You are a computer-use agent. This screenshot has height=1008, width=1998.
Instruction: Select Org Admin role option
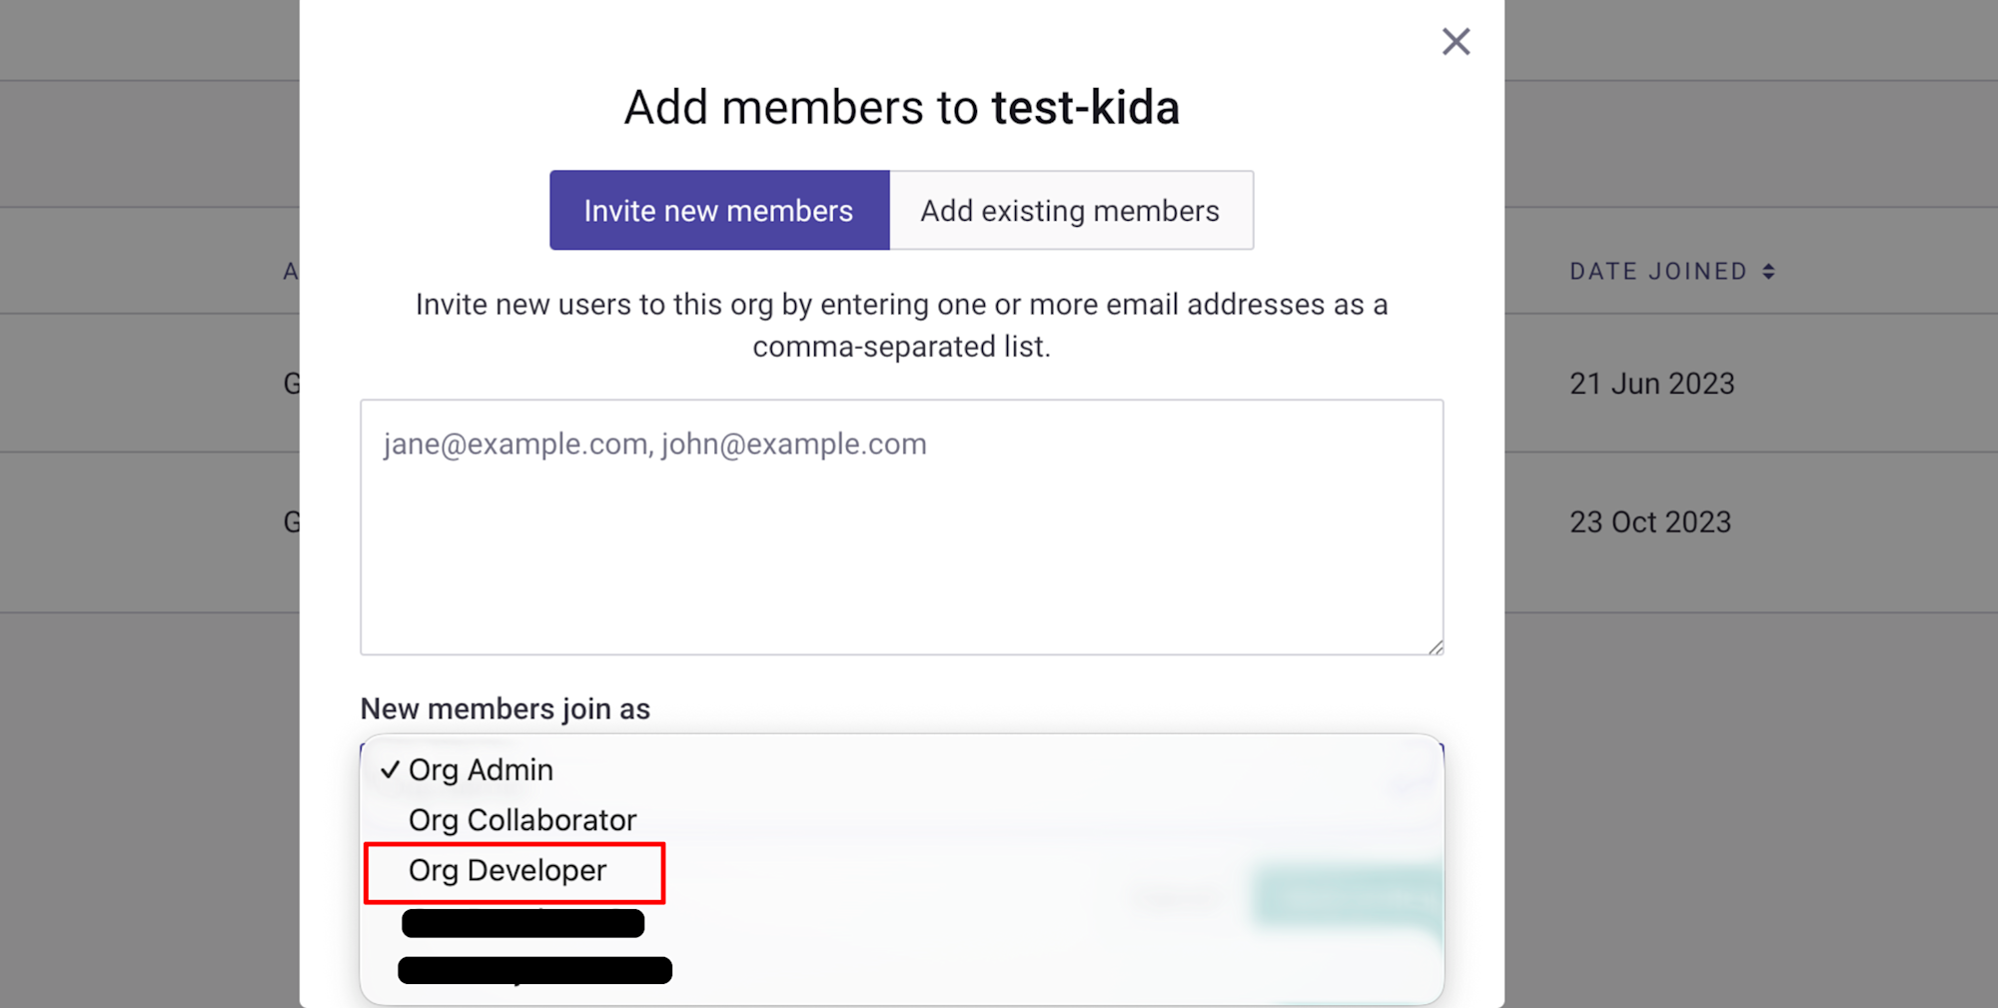coord(481,770)
